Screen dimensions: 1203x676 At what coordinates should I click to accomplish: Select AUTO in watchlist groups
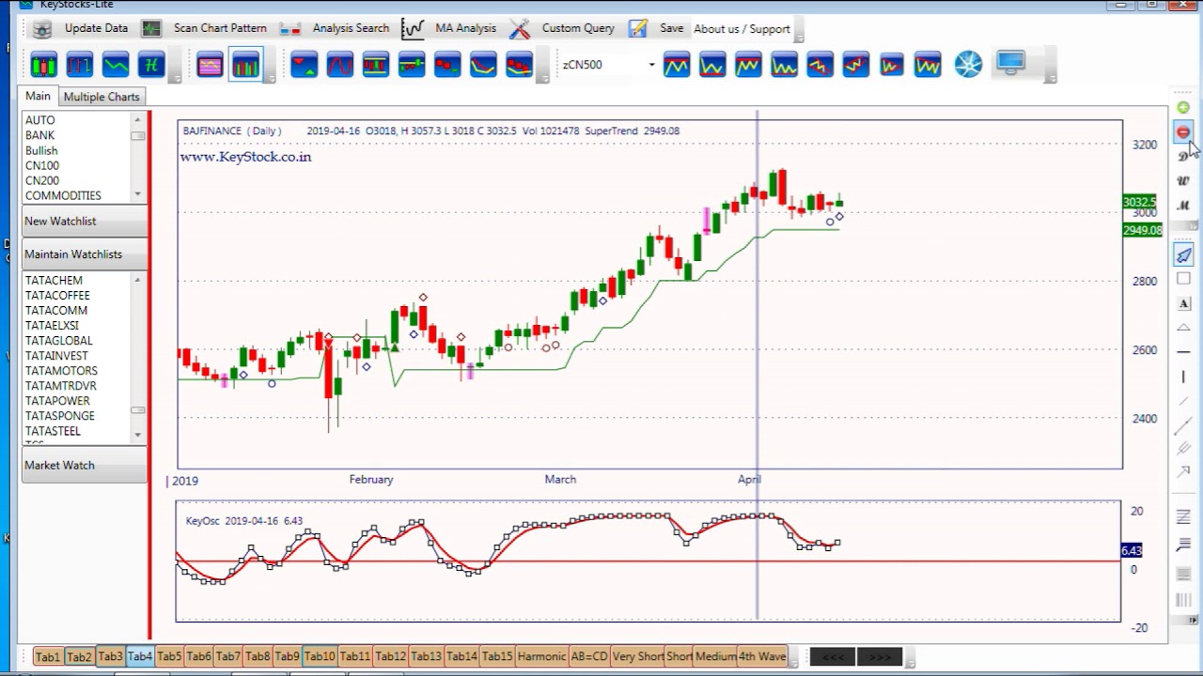(x=40, y=120)
